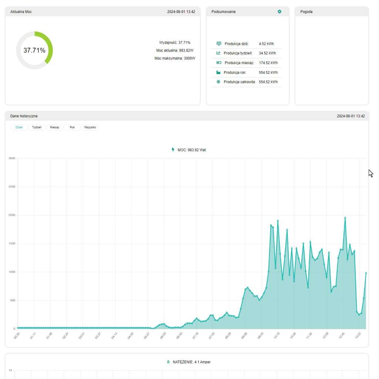The image size is (379, 379).
Task: Click the last data point on power chart
Action: coord(366,273)
